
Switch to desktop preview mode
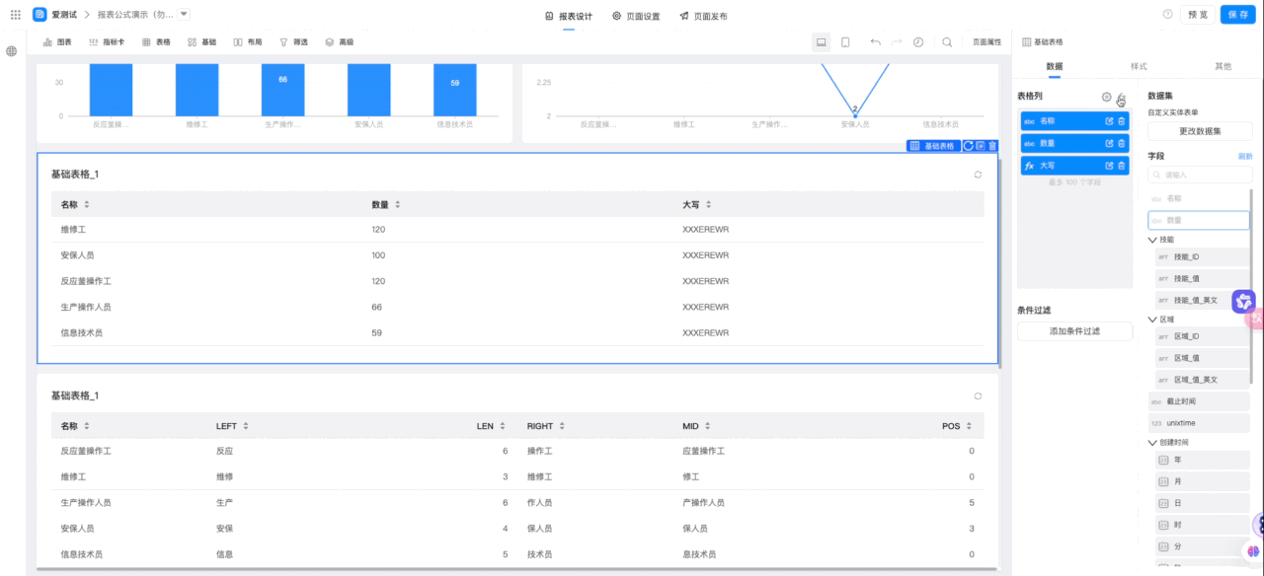pos(821,42)
